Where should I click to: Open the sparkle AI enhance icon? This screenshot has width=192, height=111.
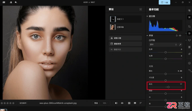pos(189,54)
